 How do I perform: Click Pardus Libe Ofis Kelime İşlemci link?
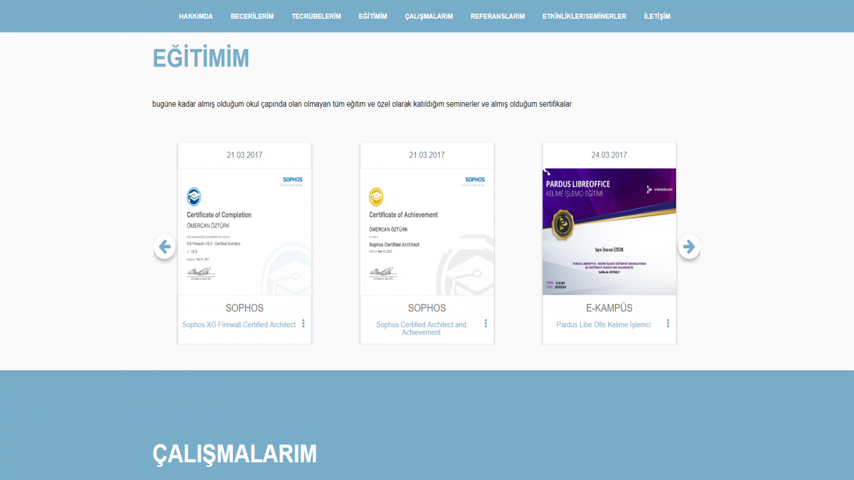[603, 325]
